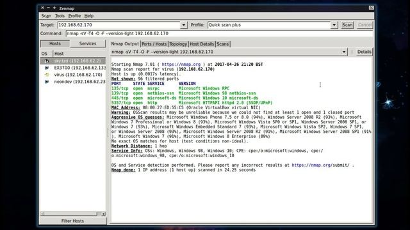410x230 pixels.
Task: Click the OS icon beside EX3700
Action: click(47, 68)
